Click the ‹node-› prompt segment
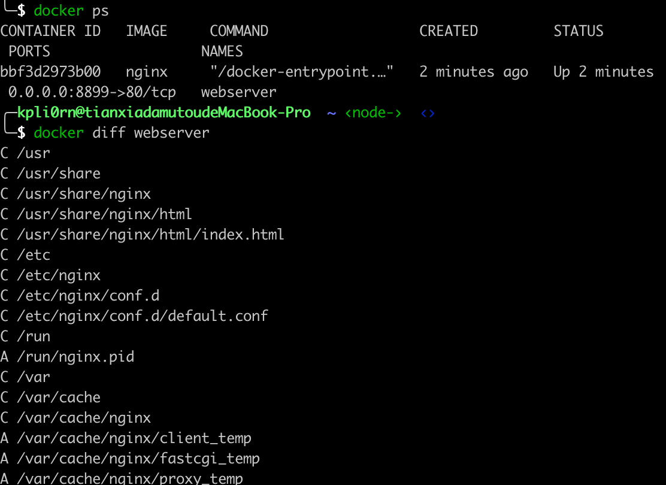The width and height of the screenshot is (666, 485). click(x=373, y=113)
